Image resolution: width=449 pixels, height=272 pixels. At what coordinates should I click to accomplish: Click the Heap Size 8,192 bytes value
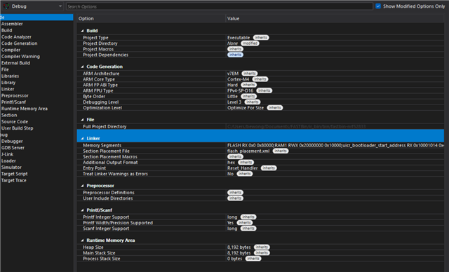tap(239, 247)
